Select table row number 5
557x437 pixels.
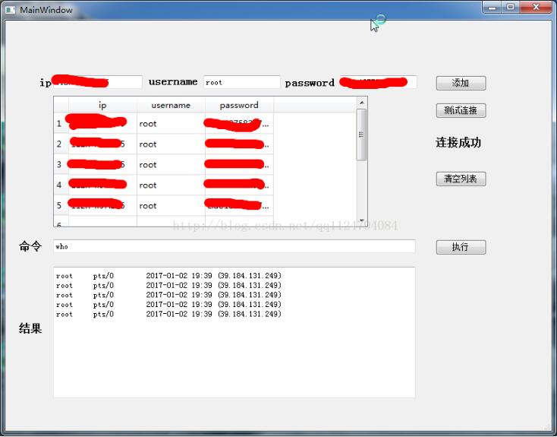[x=59, y=205]
